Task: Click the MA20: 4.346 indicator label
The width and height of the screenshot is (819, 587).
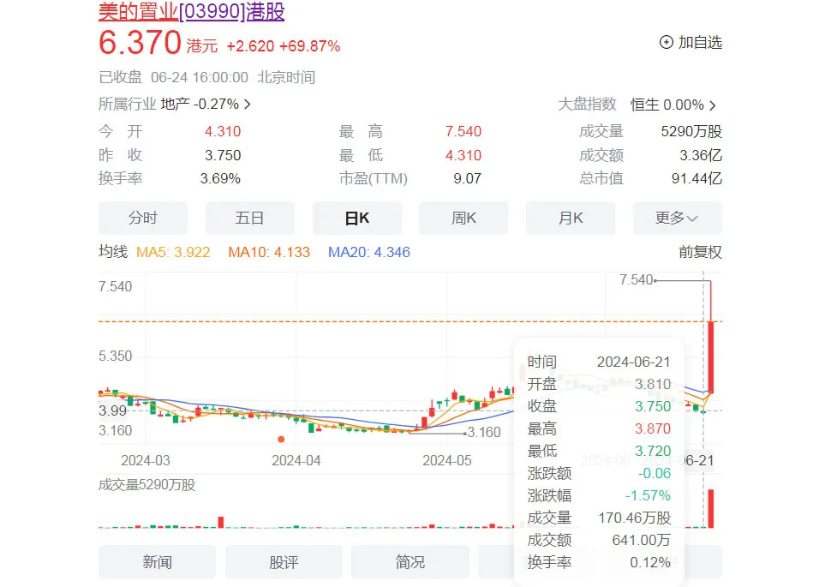Action: tap(368, 252)
